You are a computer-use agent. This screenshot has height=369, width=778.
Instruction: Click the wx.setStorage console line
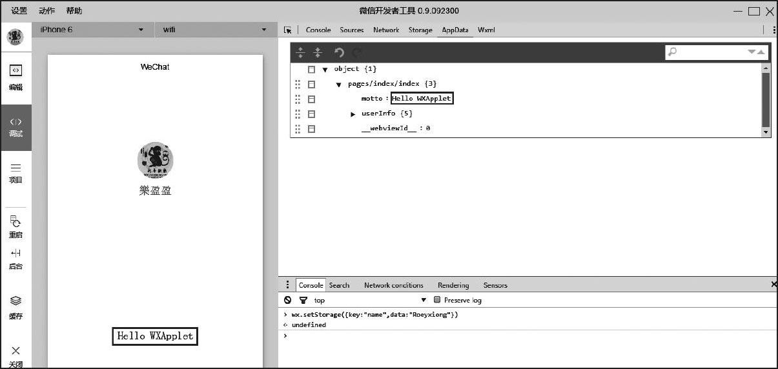[x=374, y=315]
